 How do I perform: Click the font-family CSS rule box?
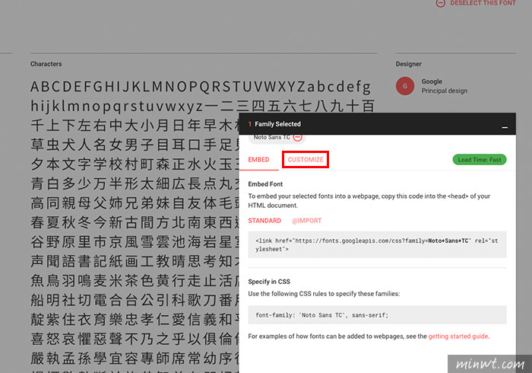[x=377, y=315]
